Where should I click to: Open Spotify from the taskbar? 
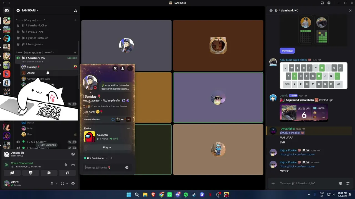pyautogui.click(x=186, y=195)
